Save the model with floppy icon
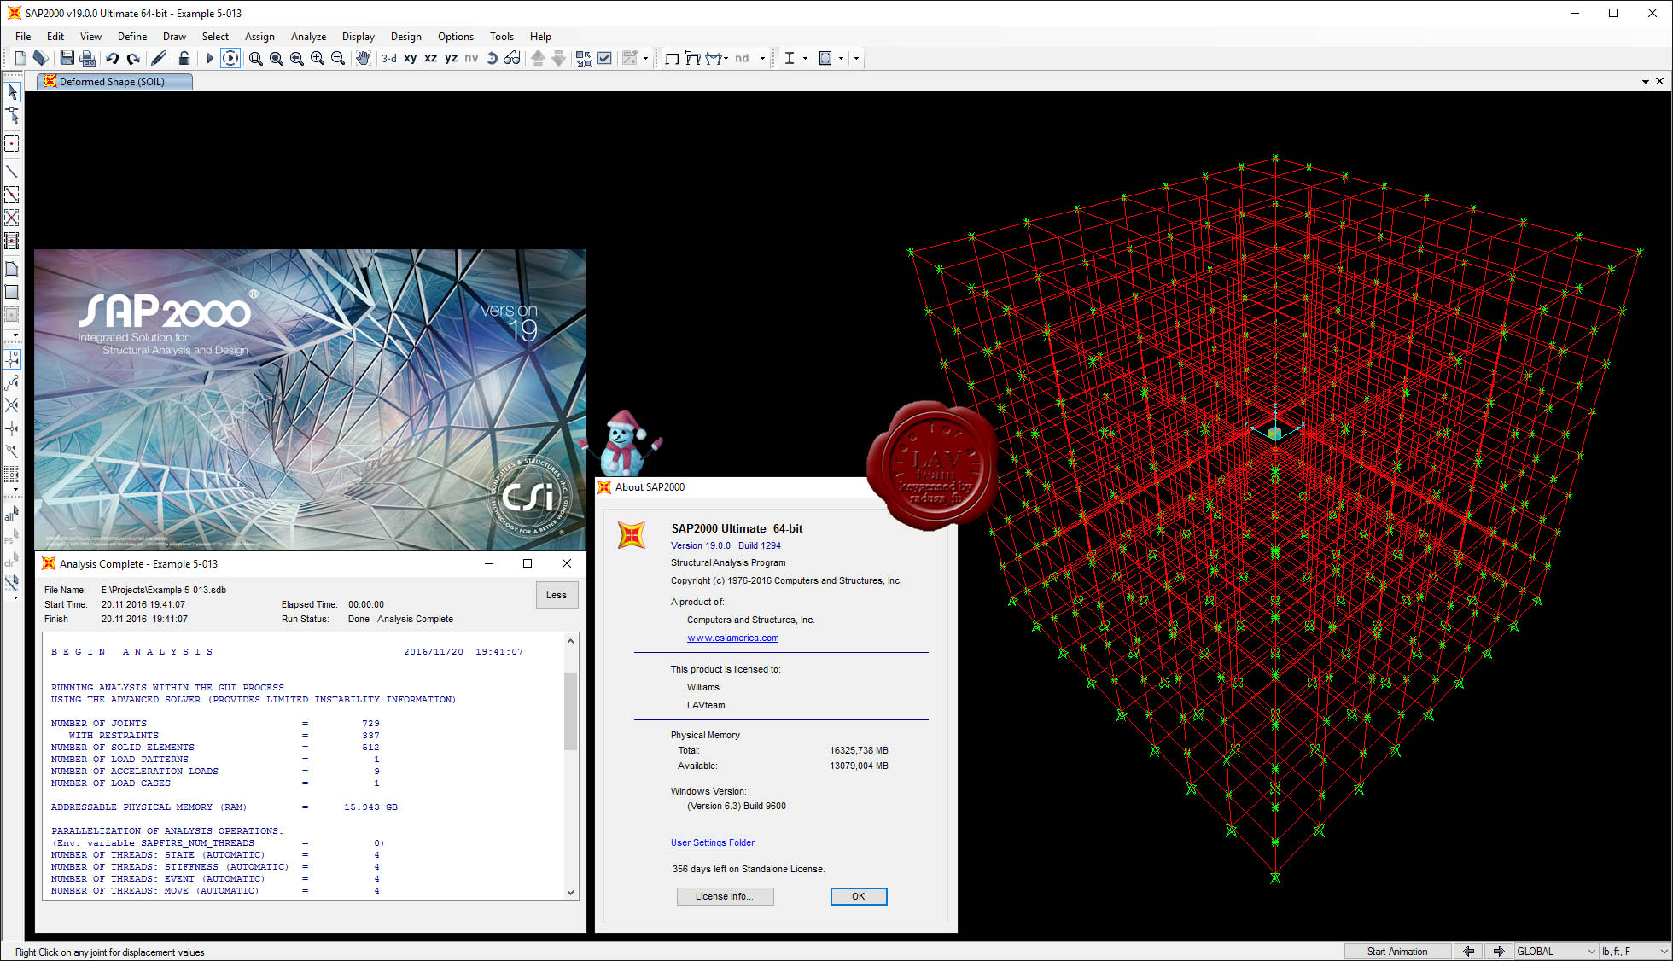 coord(67,58)
